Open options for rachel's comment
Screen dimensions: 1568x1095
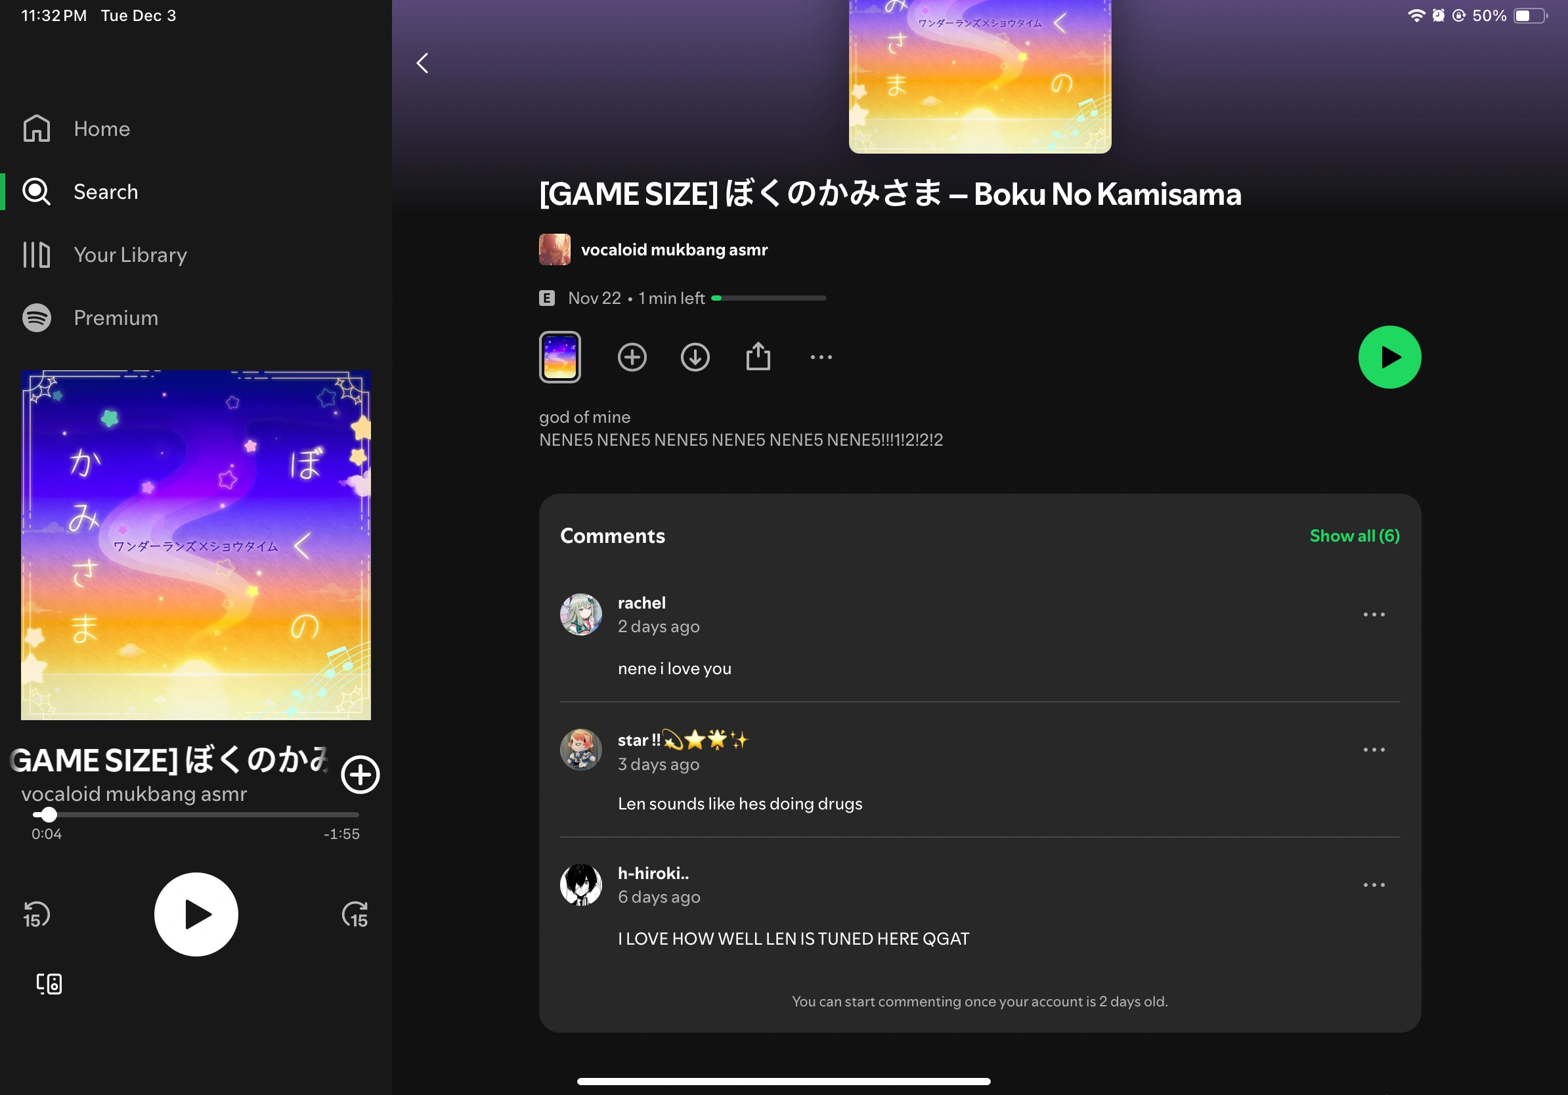point(1374,614)
